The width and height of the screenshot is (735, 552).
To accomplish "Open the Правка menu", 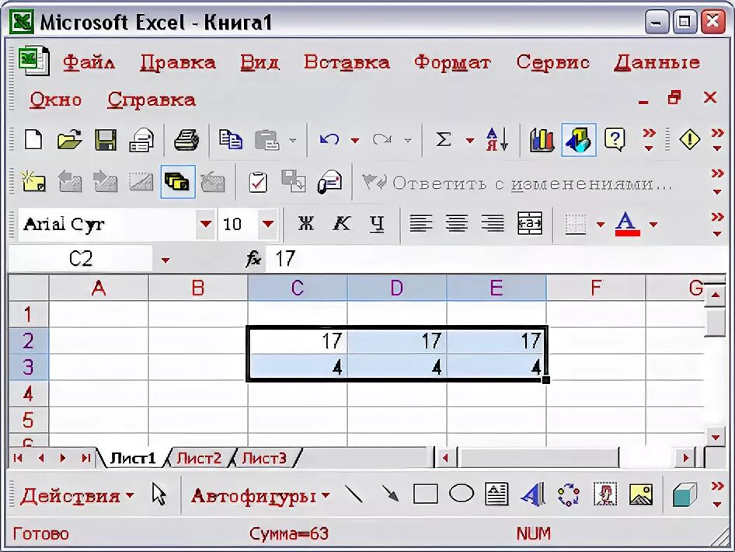I will 178,62.
